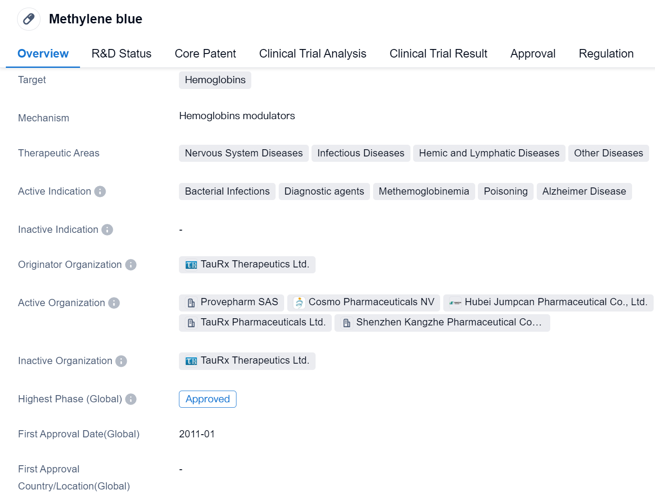This screenshot has height=494, width=655.
Task: Click info icon next to Inactive Indication
Action: [107, 230]
